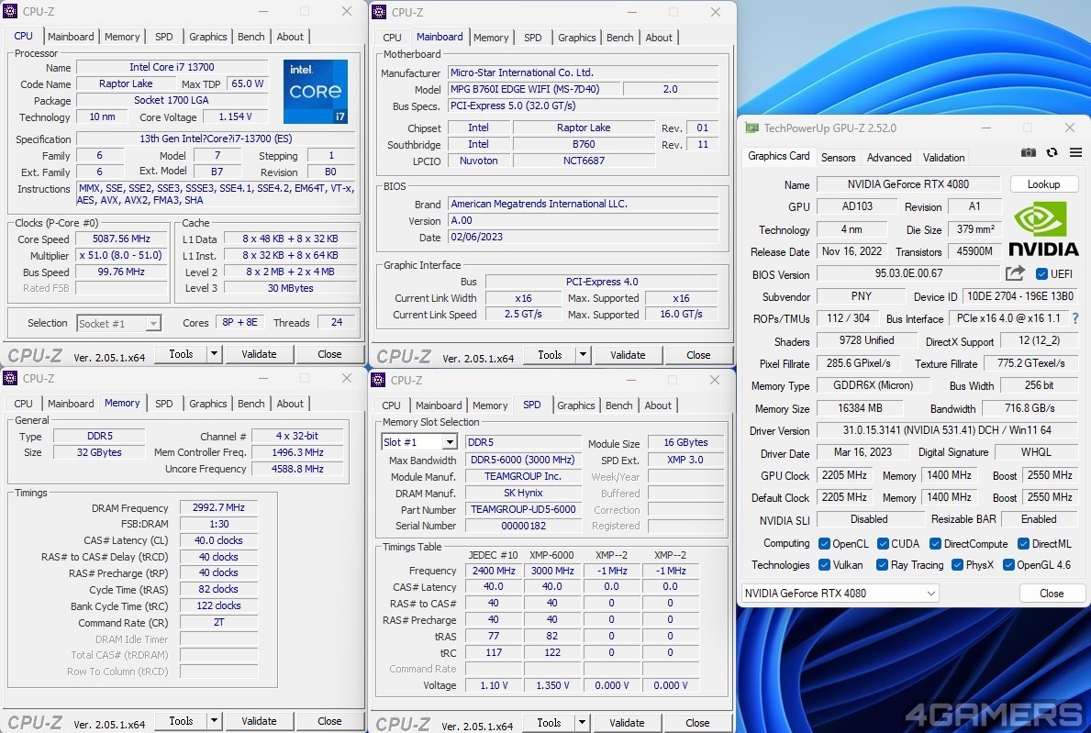This screenshot has width=1091, height=733.
Task: Toggle DirectCompute checkbox
Action: 936,544
